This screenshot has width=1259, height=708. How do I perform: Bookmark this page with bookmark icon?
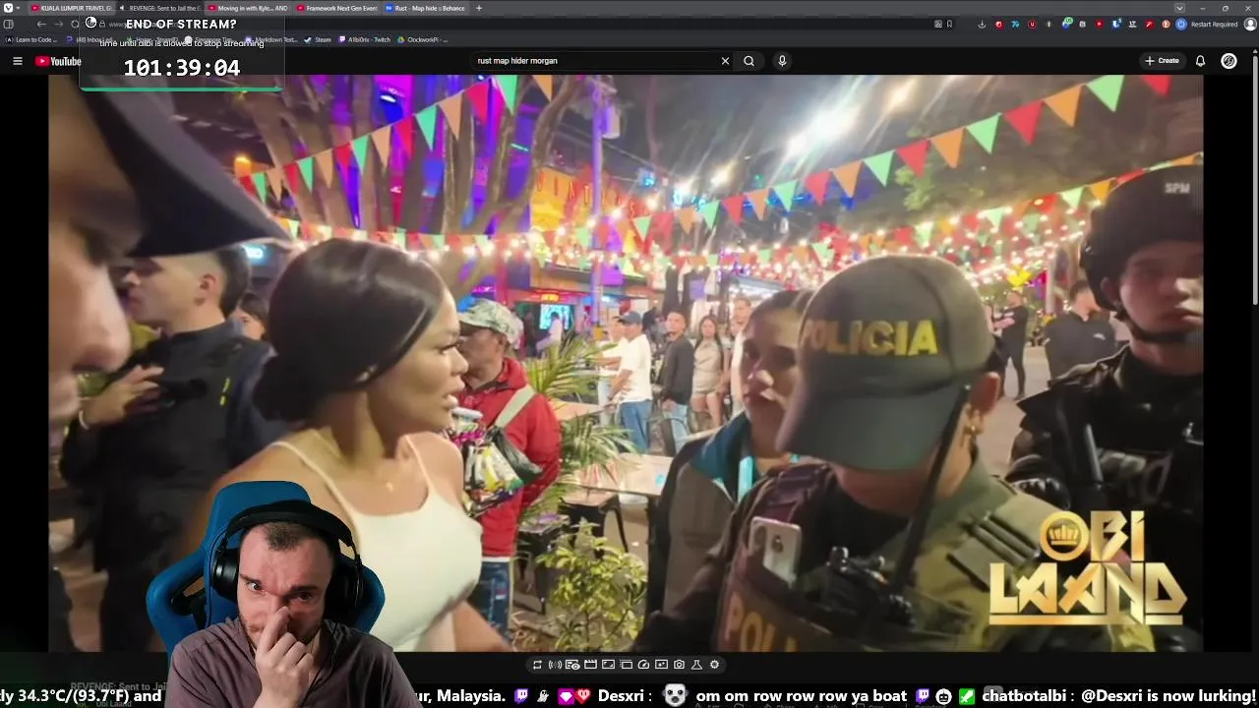click(949, 25)
